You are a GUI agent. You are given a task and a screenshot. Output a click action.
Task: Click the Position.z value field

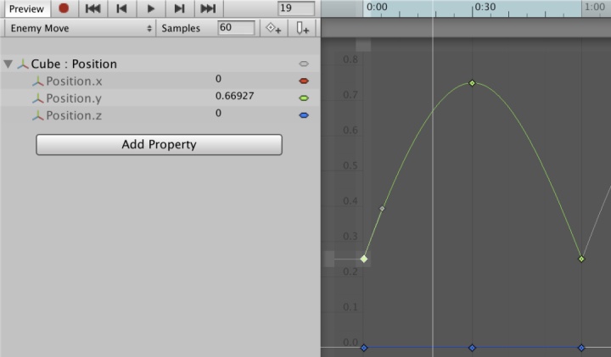pos(218,114)
